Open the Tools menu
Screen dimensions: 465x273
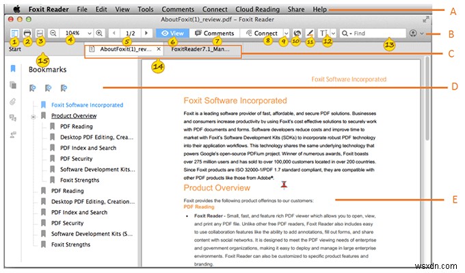[145, 9]
